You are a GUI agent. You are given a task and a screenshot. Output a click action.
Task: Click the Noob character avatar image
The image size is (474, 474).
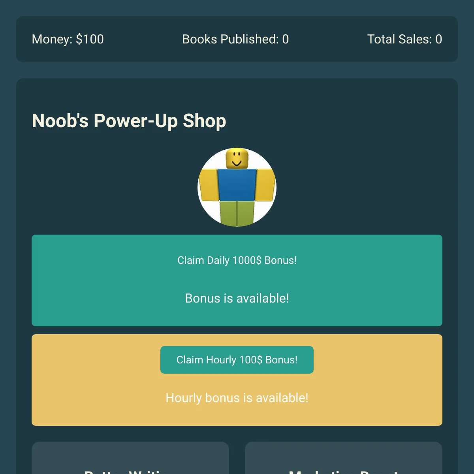237,187
